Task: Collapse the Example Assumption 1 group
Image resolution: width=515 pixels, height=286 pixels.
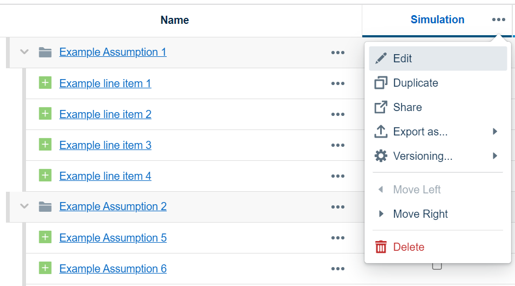Action: 24,52
